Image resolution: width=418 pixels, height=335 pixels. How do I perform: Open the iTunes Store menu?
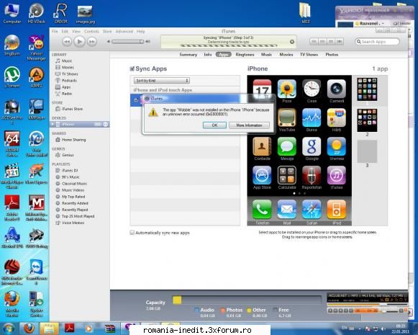(x=107, y=32)
